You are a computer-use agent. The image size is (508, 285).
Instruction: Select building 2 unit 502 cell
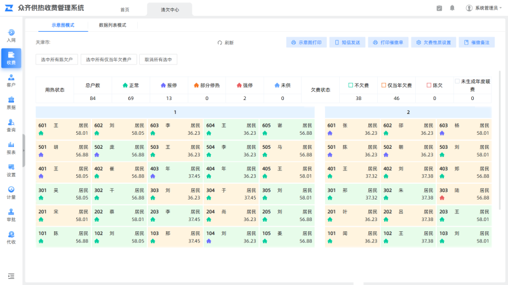408,151
